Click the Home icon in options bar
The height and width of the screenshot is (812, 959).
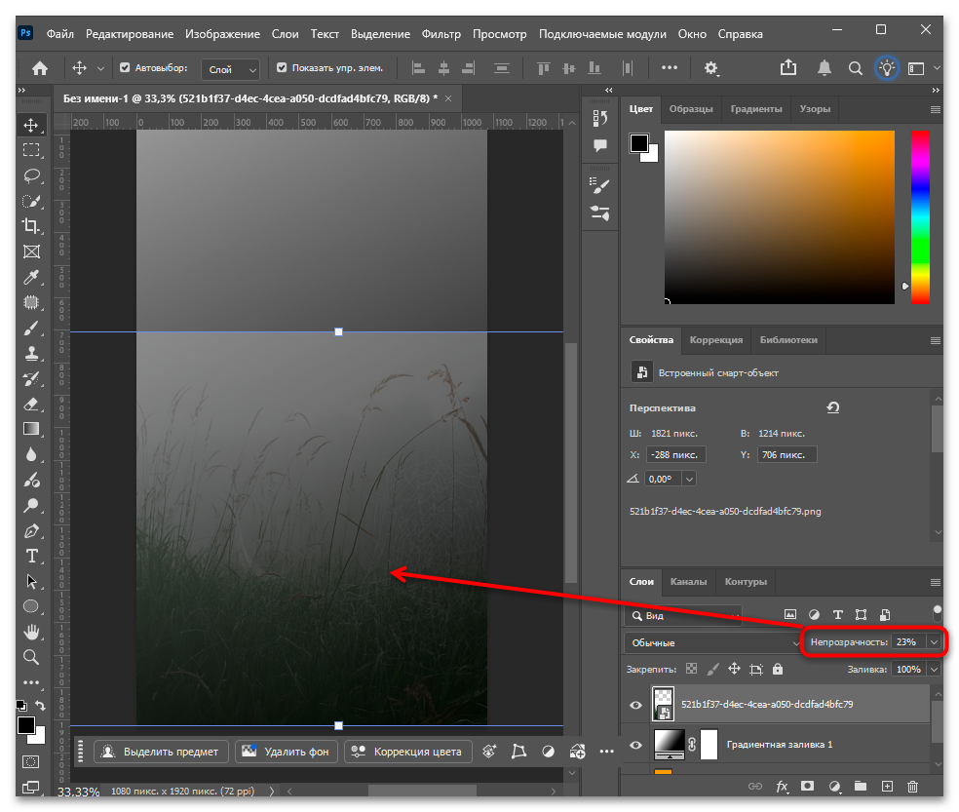pos(40,68)
